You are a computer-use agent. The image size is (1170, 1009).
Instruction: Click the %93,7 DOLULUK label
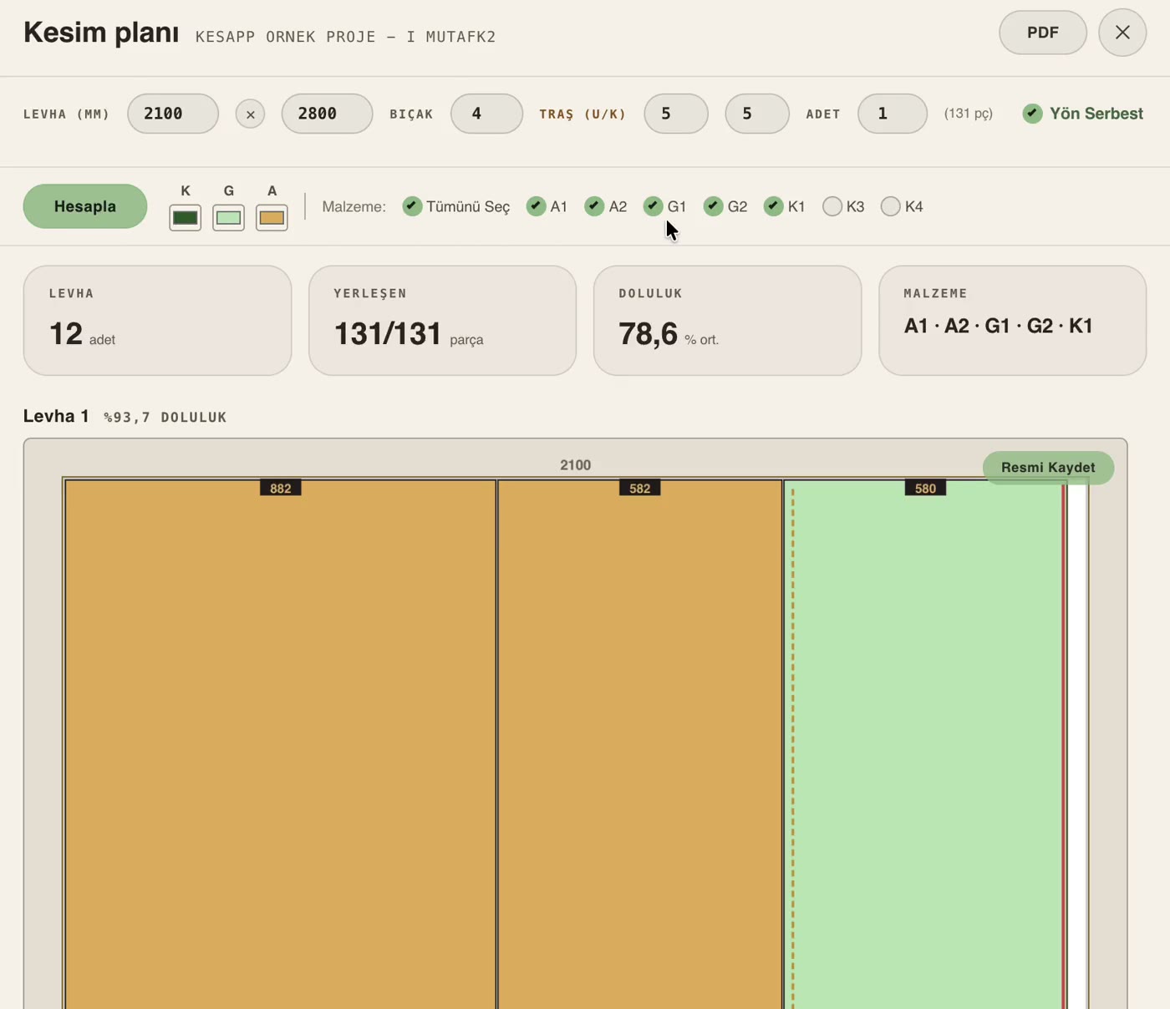[x=165, y=417]
